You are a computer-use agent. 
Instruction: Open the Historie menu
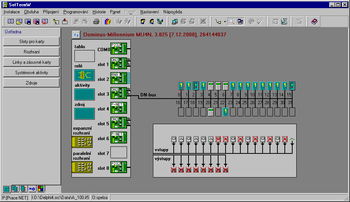pos(99,12)
